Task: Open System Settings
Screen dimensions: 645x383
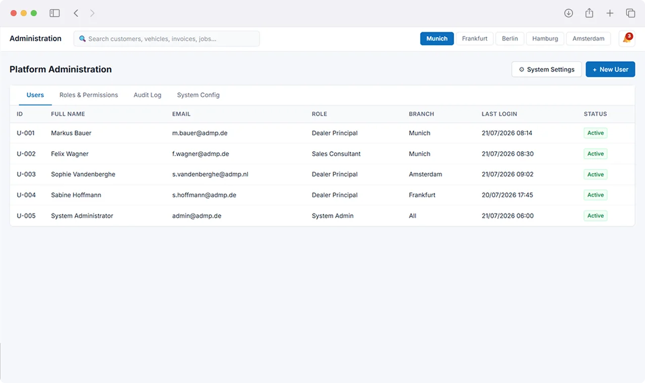Action: [547, 70]
